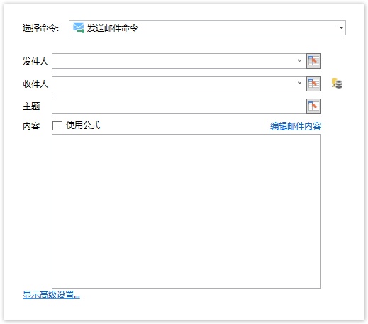Image resolution: width=368 pixels, height=324 pixels.
Task: Expand the 发件人 dropdown chevron
Action: tap(299, 60)
